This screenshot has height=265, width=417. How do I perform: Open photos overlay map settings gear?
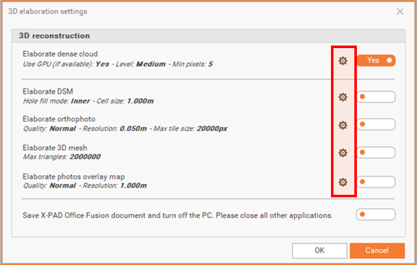[x=343, y=182]
